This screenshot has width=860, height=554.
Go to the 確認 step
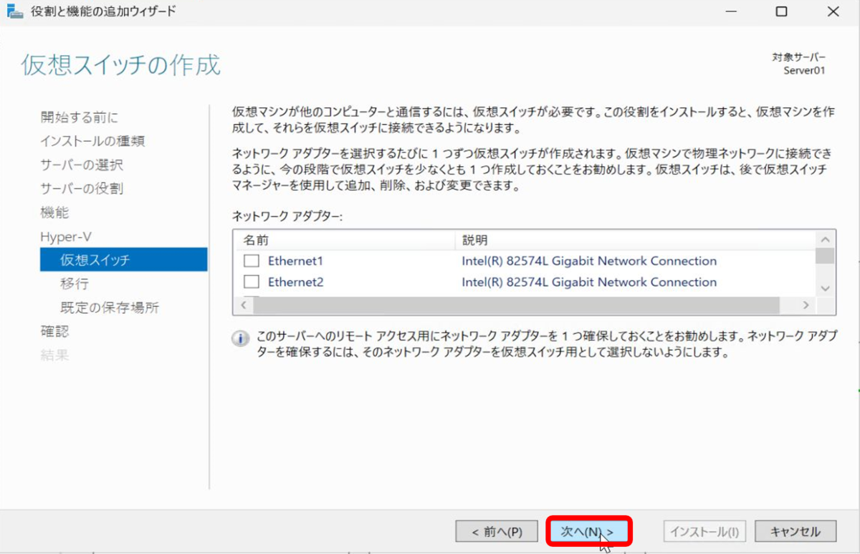click(55, 331)
